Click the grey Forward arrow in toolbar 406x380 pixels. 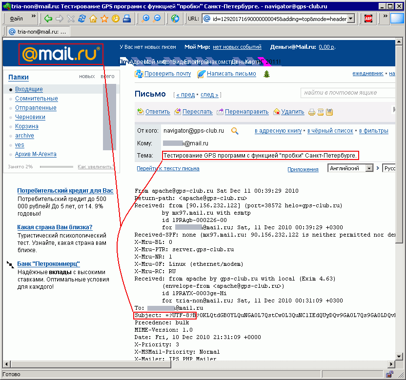tap(60, 19)
